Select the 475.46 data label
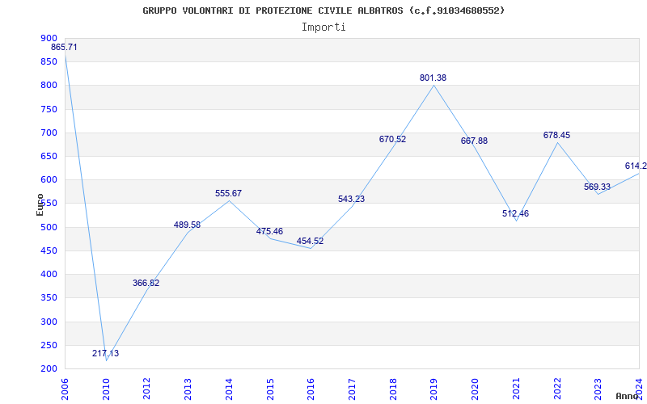The height and width of the screenshot is (404, 647). (x=269, y=231)
